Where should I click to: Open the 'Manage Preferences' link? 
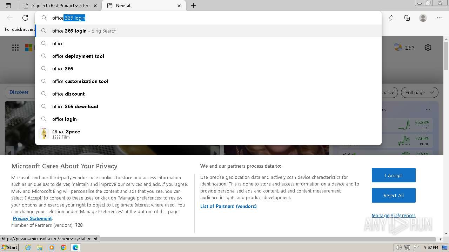[394, 215]
